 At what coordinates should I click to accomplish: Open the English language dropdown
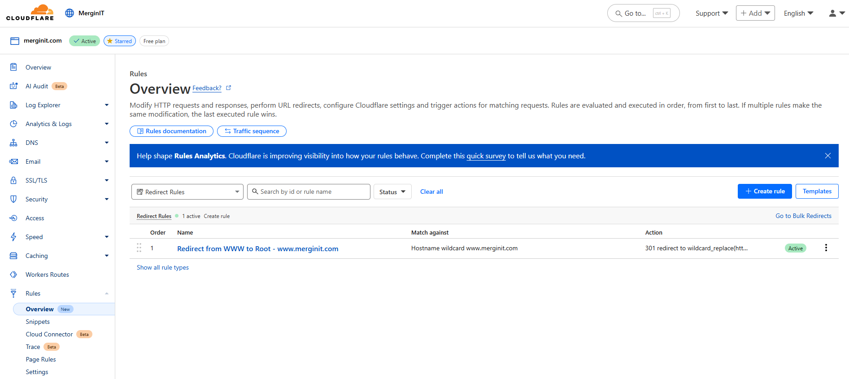click(x=798, y=13)
